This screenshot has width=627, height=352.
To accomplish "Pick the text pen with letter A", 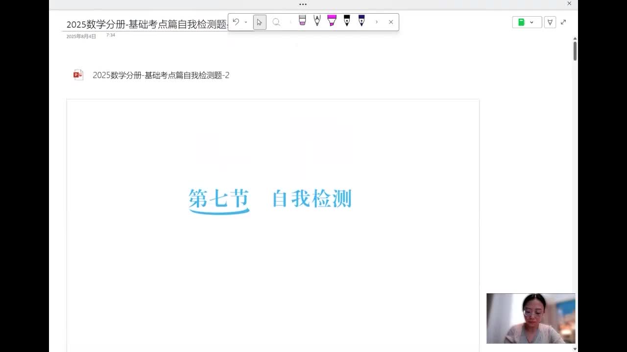I will point(317,21).
